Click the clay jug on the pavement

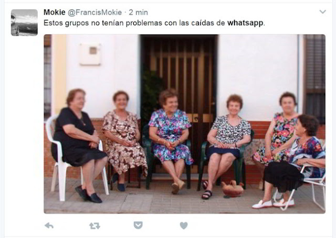coord(233,188)
